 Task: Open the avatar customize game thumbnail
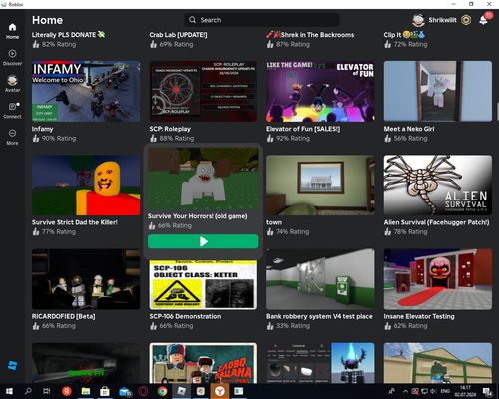pos(320,363)
